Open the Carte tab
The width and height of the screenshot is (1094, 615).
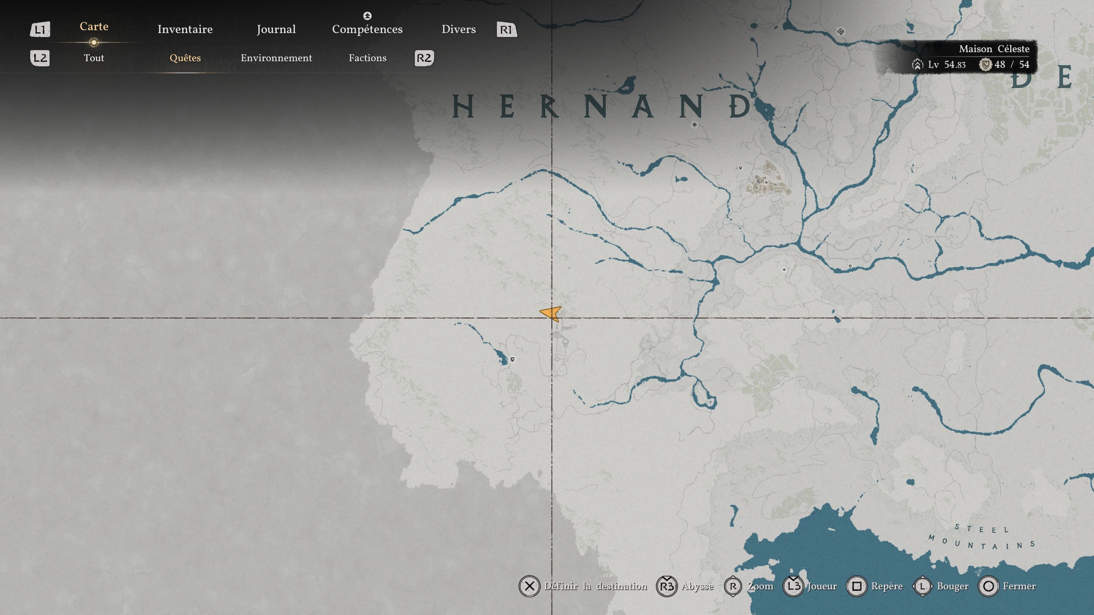(x=94, y=26)
